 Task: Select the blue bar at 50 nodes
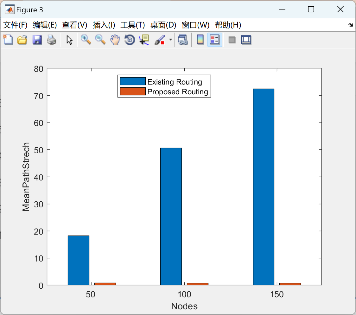point(79,260)
